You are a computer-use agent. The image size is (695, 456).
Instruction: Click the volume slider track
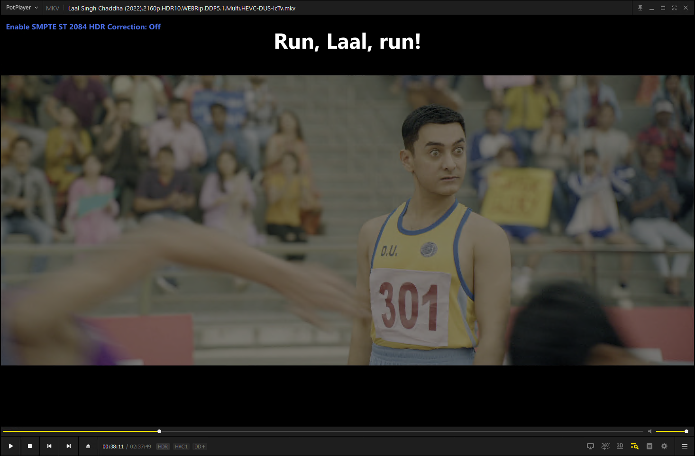(x=671, y=431)
